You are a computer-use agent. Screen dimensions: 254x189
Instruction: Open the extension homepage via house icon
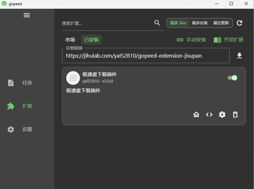coord(196,115)
